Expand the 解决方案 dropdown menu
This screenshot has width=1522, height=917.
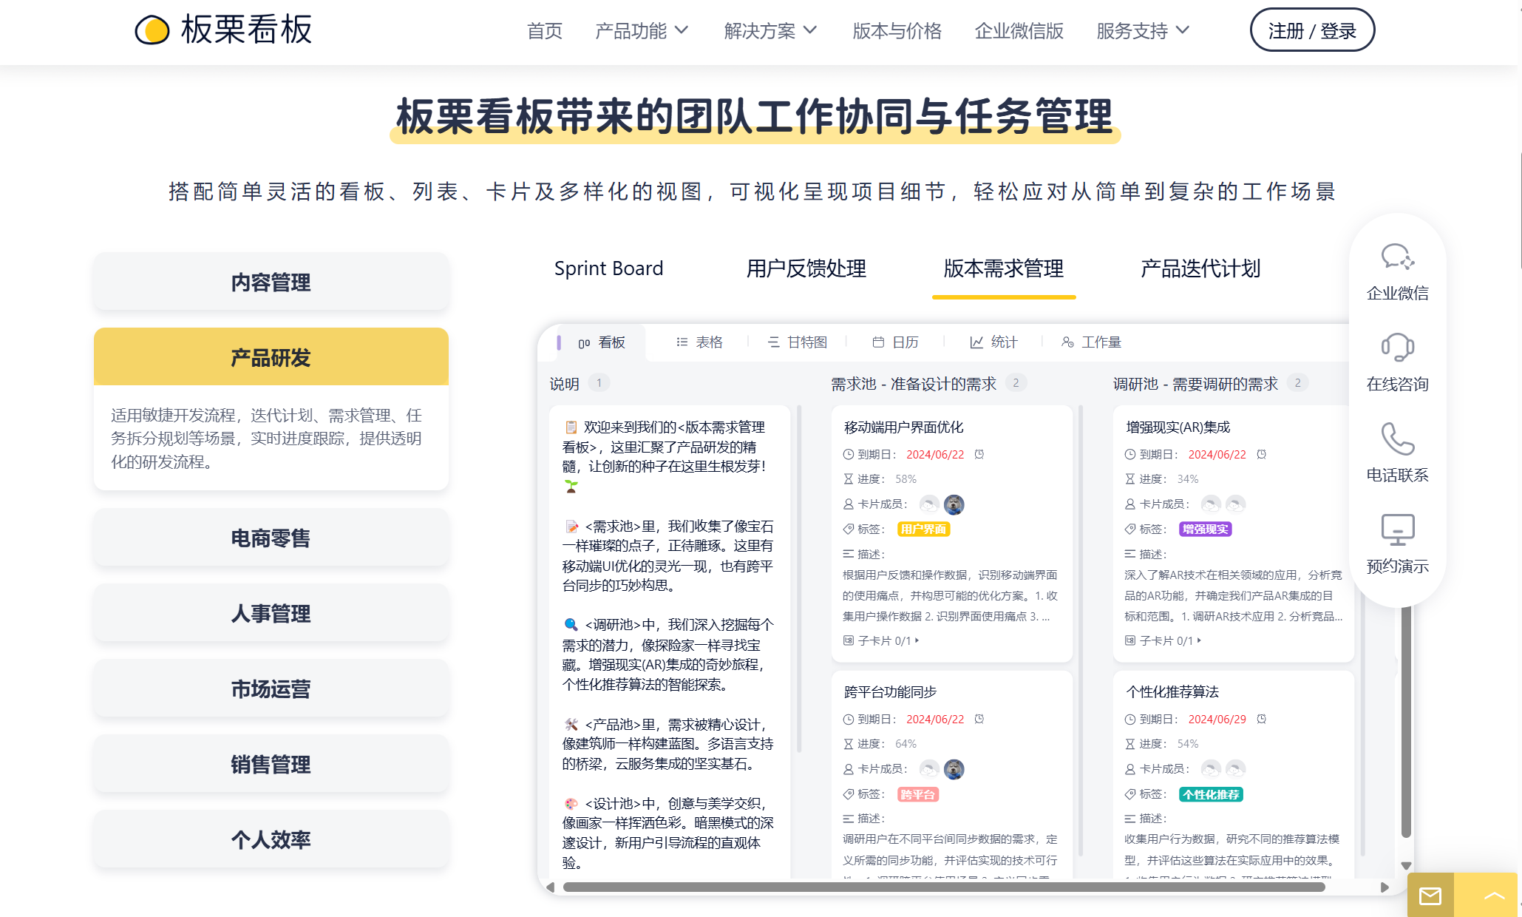click(770, 31)
